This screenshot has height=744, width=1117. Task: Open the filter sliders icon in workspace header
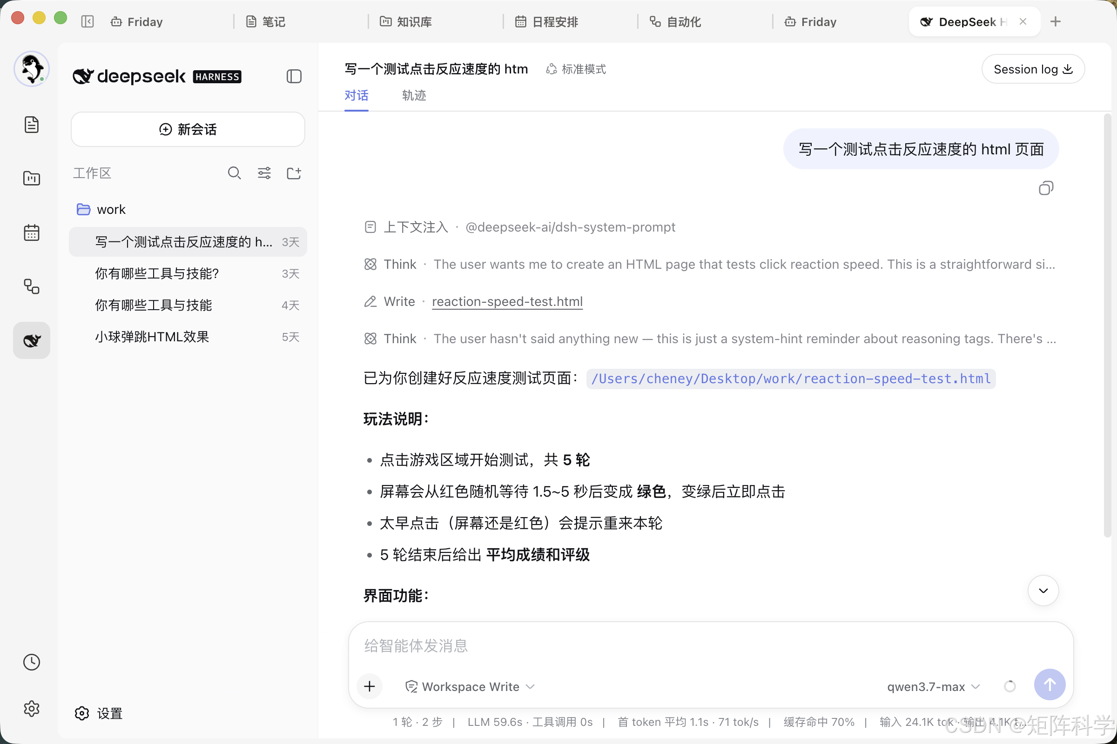(264, 173)
